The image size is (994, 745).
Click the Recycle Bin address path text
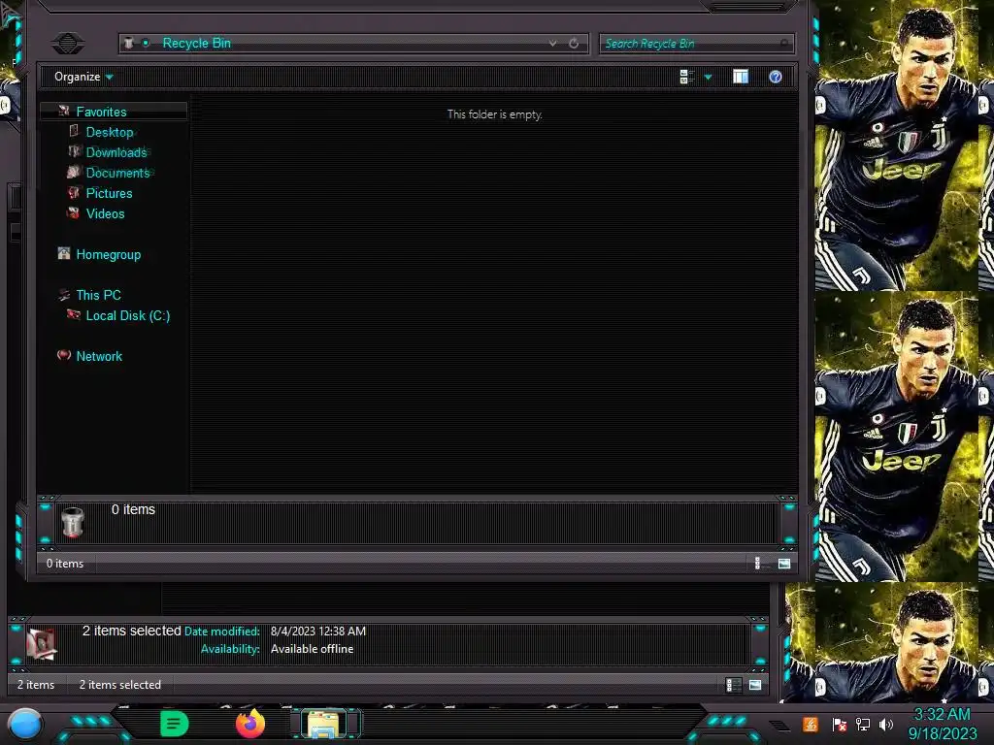(x=196, y=43)
